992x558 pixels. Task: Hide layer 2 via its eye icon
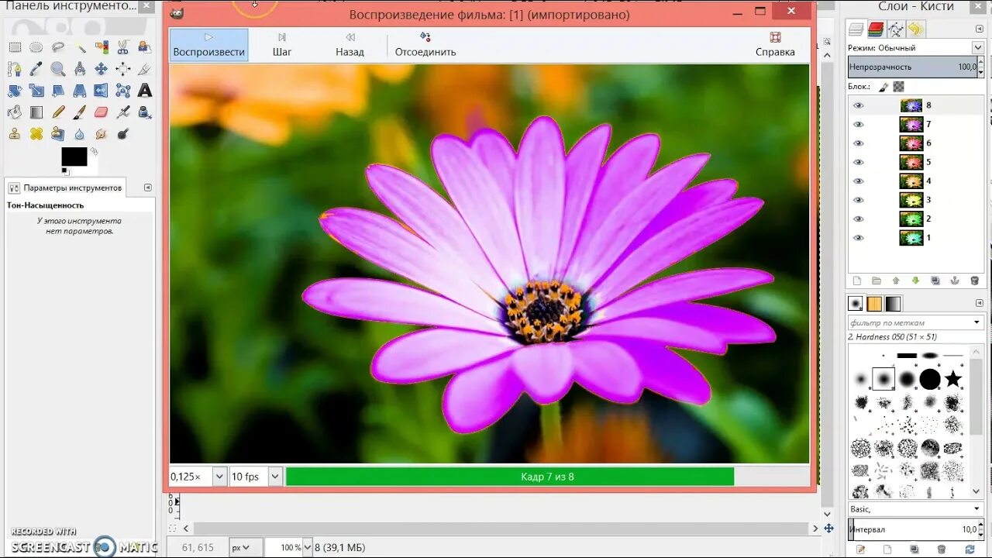[x=858, y=219]
